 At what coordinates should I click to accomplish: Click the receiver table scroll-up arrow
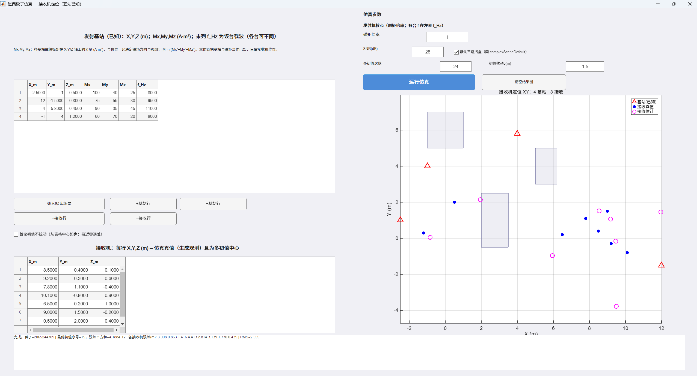(123, 269)
